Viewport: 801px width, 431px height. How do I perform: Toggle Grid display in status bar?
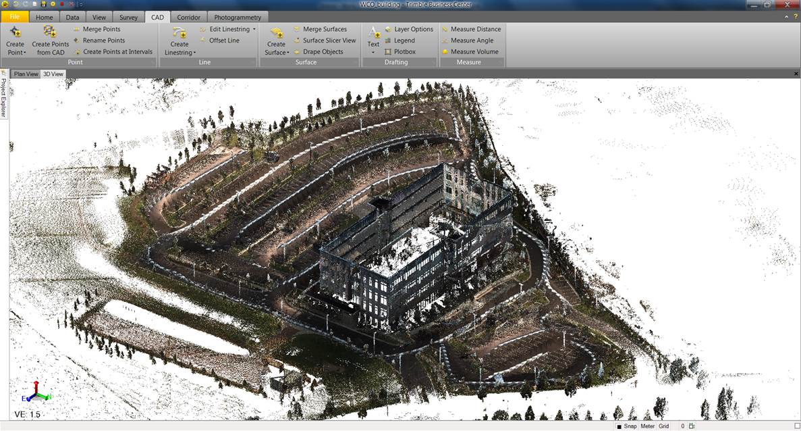click(663, 426)
